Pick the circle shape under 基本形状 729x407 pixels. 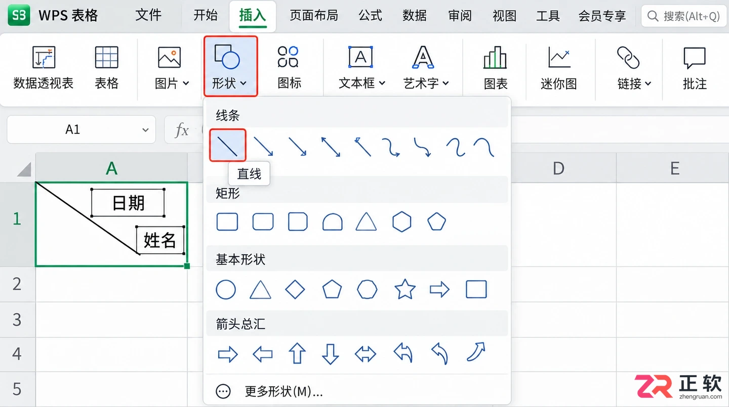pos(226,290)
